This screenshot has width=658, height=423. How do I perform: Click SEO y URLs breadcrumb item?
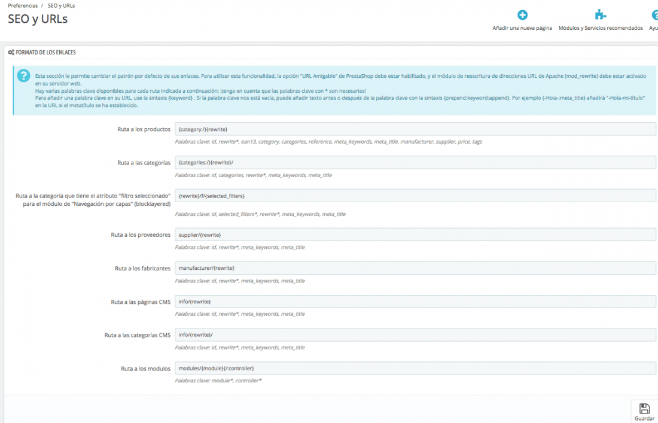61,5
